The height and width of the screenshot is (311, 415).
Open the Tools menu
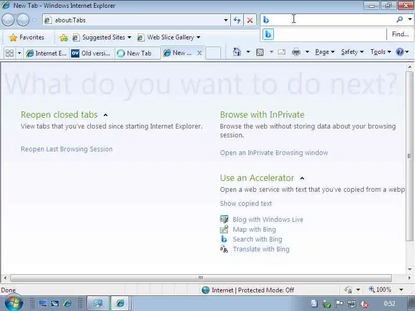(381, 52)
